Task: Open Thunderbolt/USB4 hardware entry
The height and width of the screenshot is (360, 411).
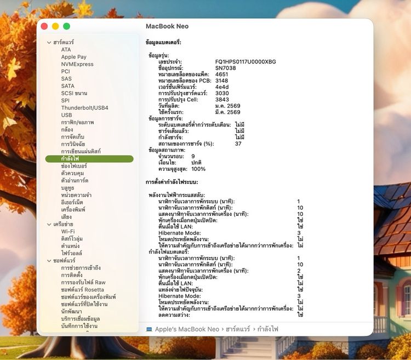Action: pyautogui.click(x=84, y=108)
